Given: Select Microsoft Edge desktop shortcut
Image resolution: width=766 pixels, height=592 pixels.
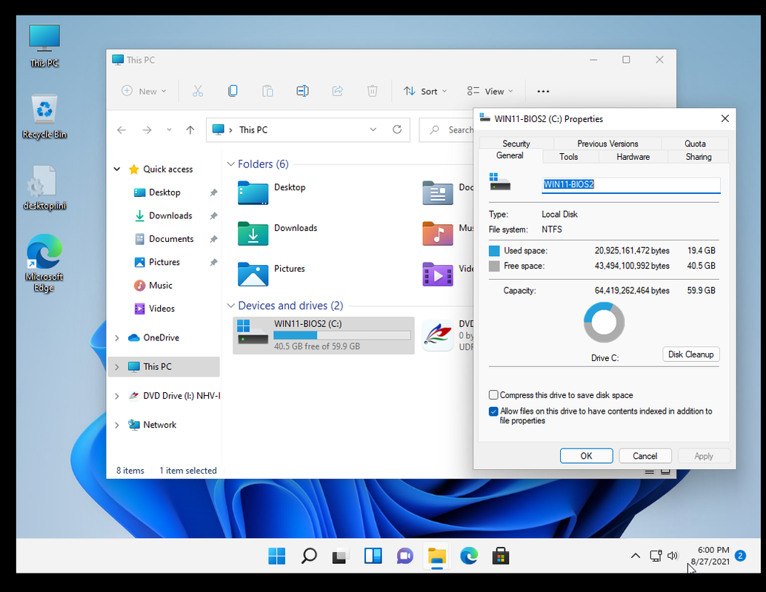Looking at the screenshot, I should pyautogui.click(x=44, y=263).
